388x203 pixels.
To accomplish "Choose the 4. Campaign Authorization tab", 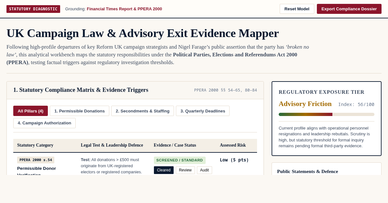I will pos(44,123).
